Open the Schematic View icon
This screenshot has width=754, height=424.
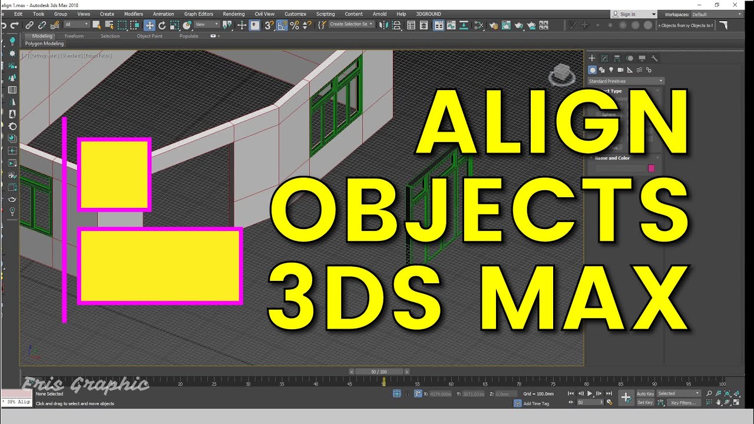point(464,25)
